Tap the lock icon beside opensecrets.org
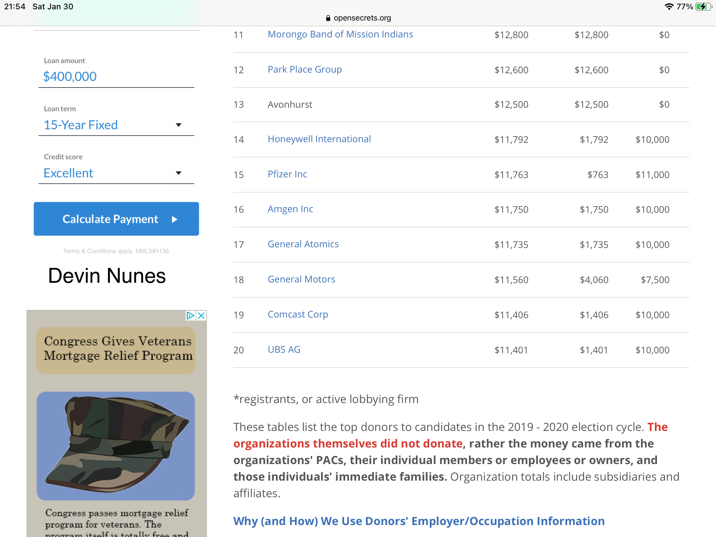716x537 pixels. pyautogui.click(x=328, y=18)
